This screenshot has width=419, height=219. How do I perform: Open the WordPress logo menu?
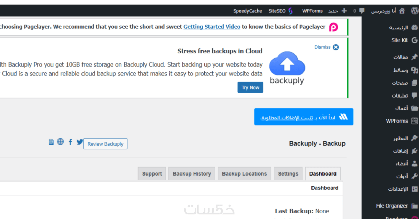click(x=415, y=11)
